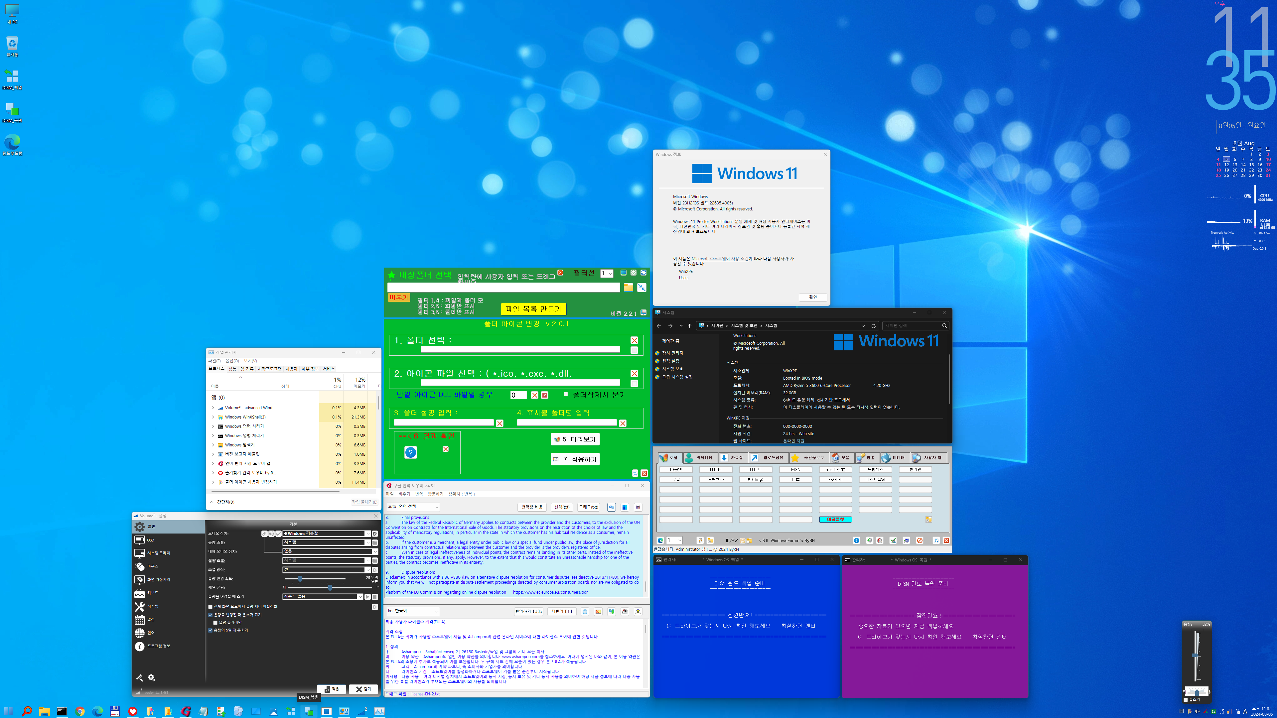The width and height of the screenshot is (1277, 718).
Task: Open the auto 언어 선택 source language dropdown
Action: [413, 507]
